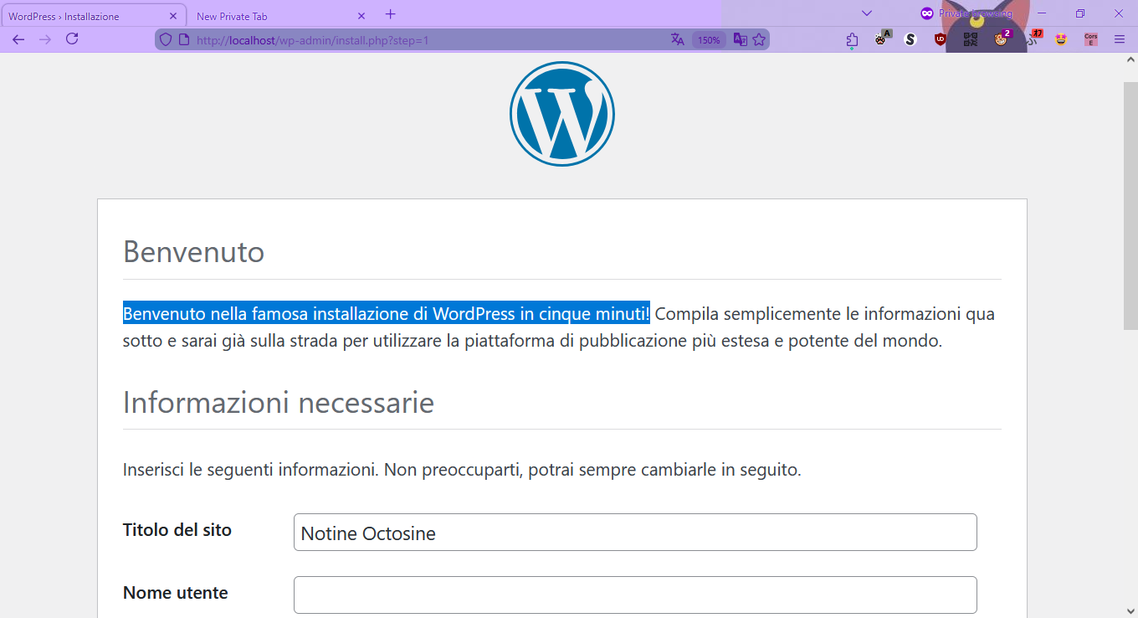Open a new tab with the plus button
The image size is (1138, 618).
point(390,14)
